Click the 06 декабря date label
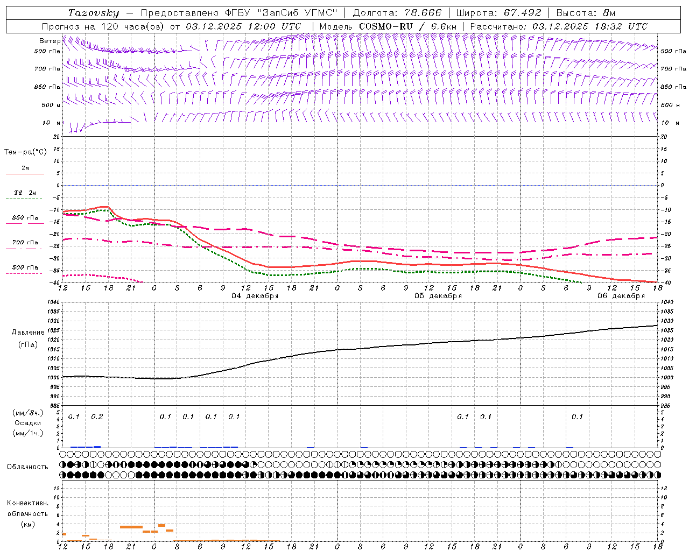The height and width of the screenshot is (551, 689). click(x=621, y=295)
